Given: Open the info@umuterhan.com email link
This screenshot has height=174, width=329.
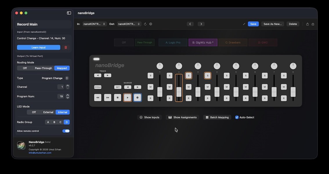Looking at the screenshot, I should [x=40, y=153].
